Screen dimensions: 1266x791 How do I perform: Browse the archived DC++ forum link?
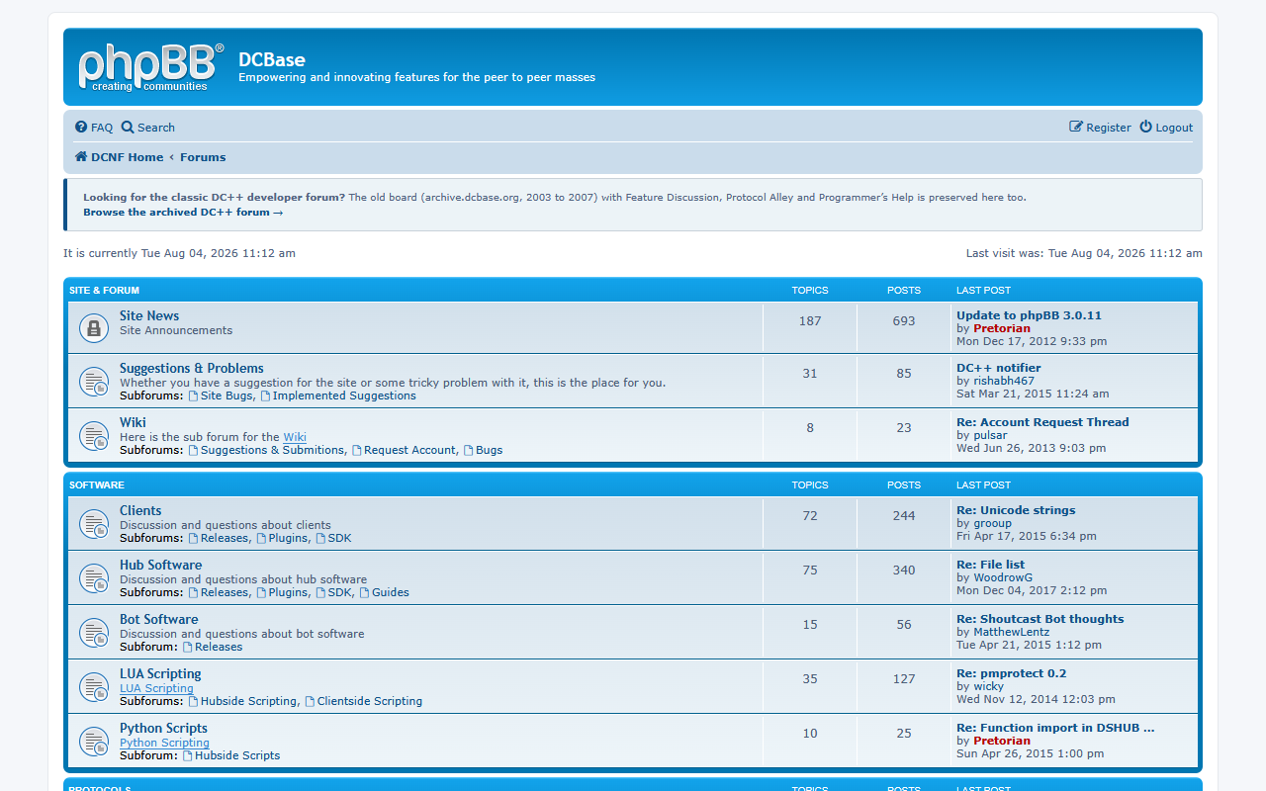click(x=183, y=212)
